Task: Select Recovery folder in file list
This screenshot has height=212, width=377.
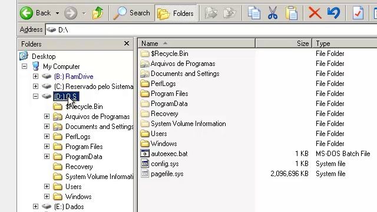Action: (164, 114)
